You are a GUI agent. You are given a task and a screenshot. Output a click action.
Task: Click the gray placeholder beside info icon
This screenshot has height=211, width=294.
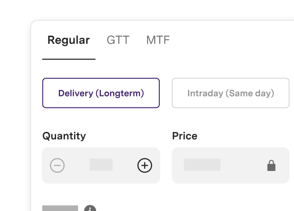point(60,208)
